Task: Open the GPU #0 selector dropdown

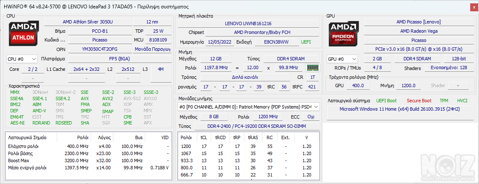Action: (342, 59)
